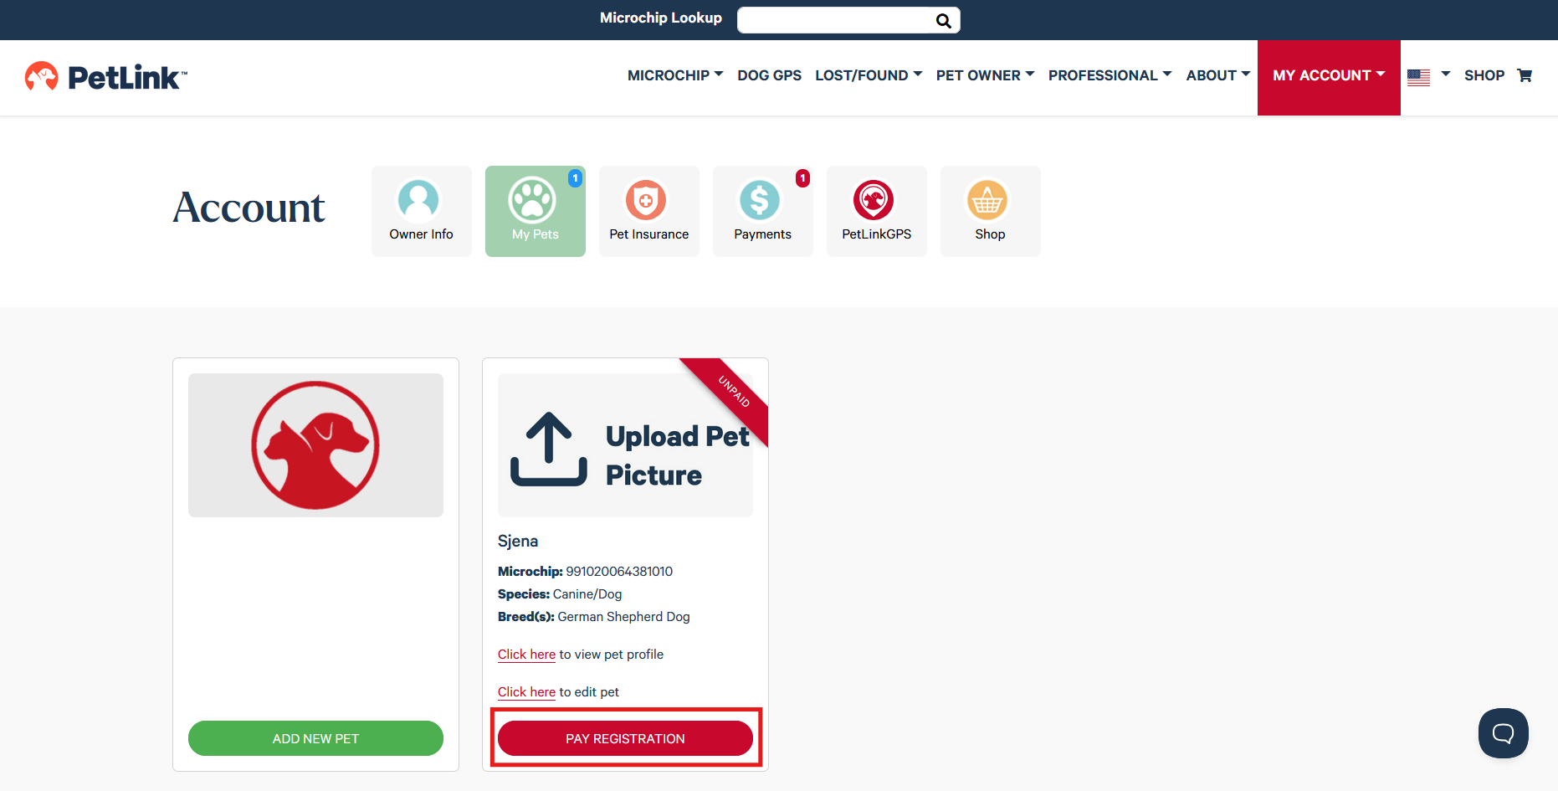Click the Upload Pet Picture area
Viewport: 1558px width, 791px height.
(x=625, y=445)
